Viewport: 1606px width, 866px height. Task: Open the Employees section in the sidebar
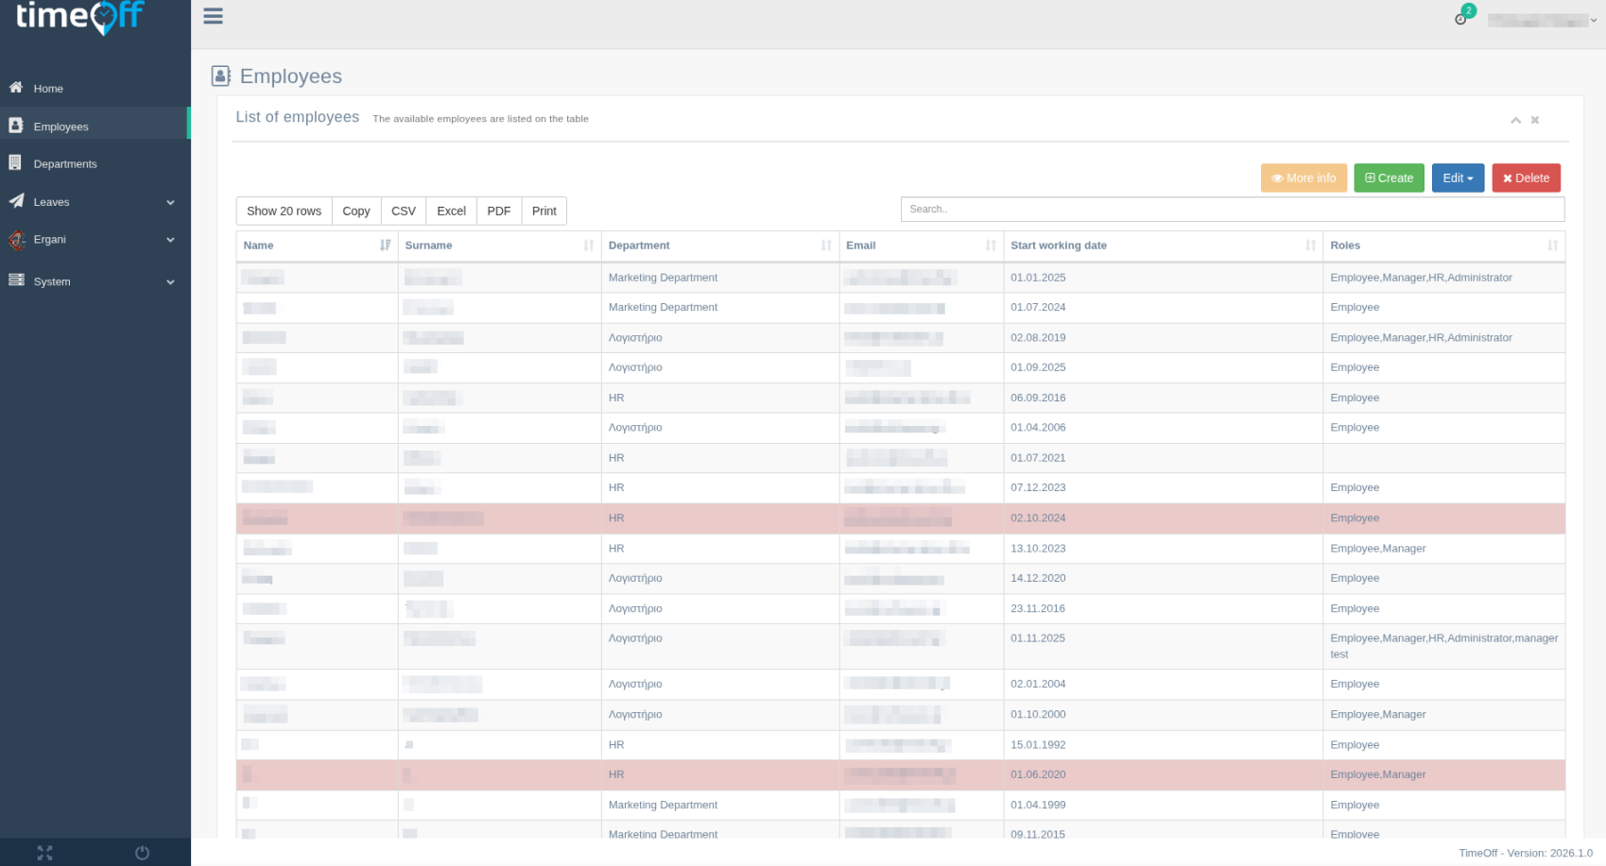pyautogui.click(x=60, y=125)
